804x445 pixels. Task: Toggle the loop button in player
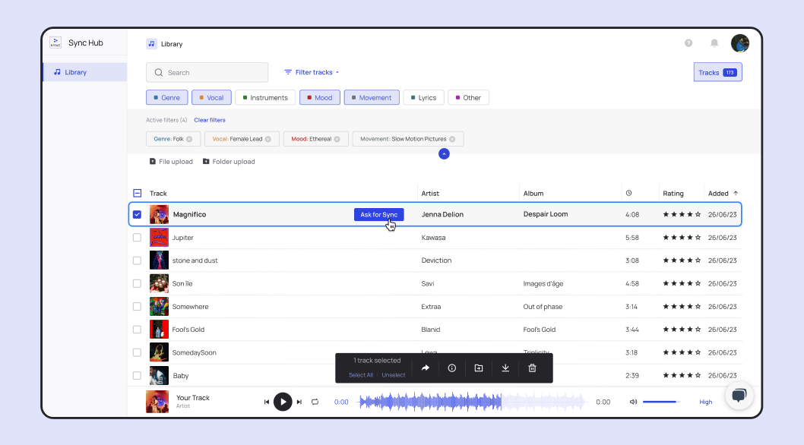pos(315,402)
